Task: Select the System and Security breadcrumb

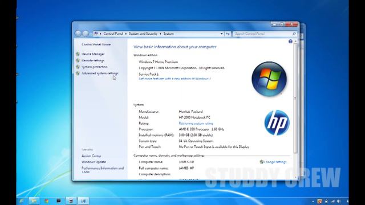Action: point(143,34)
